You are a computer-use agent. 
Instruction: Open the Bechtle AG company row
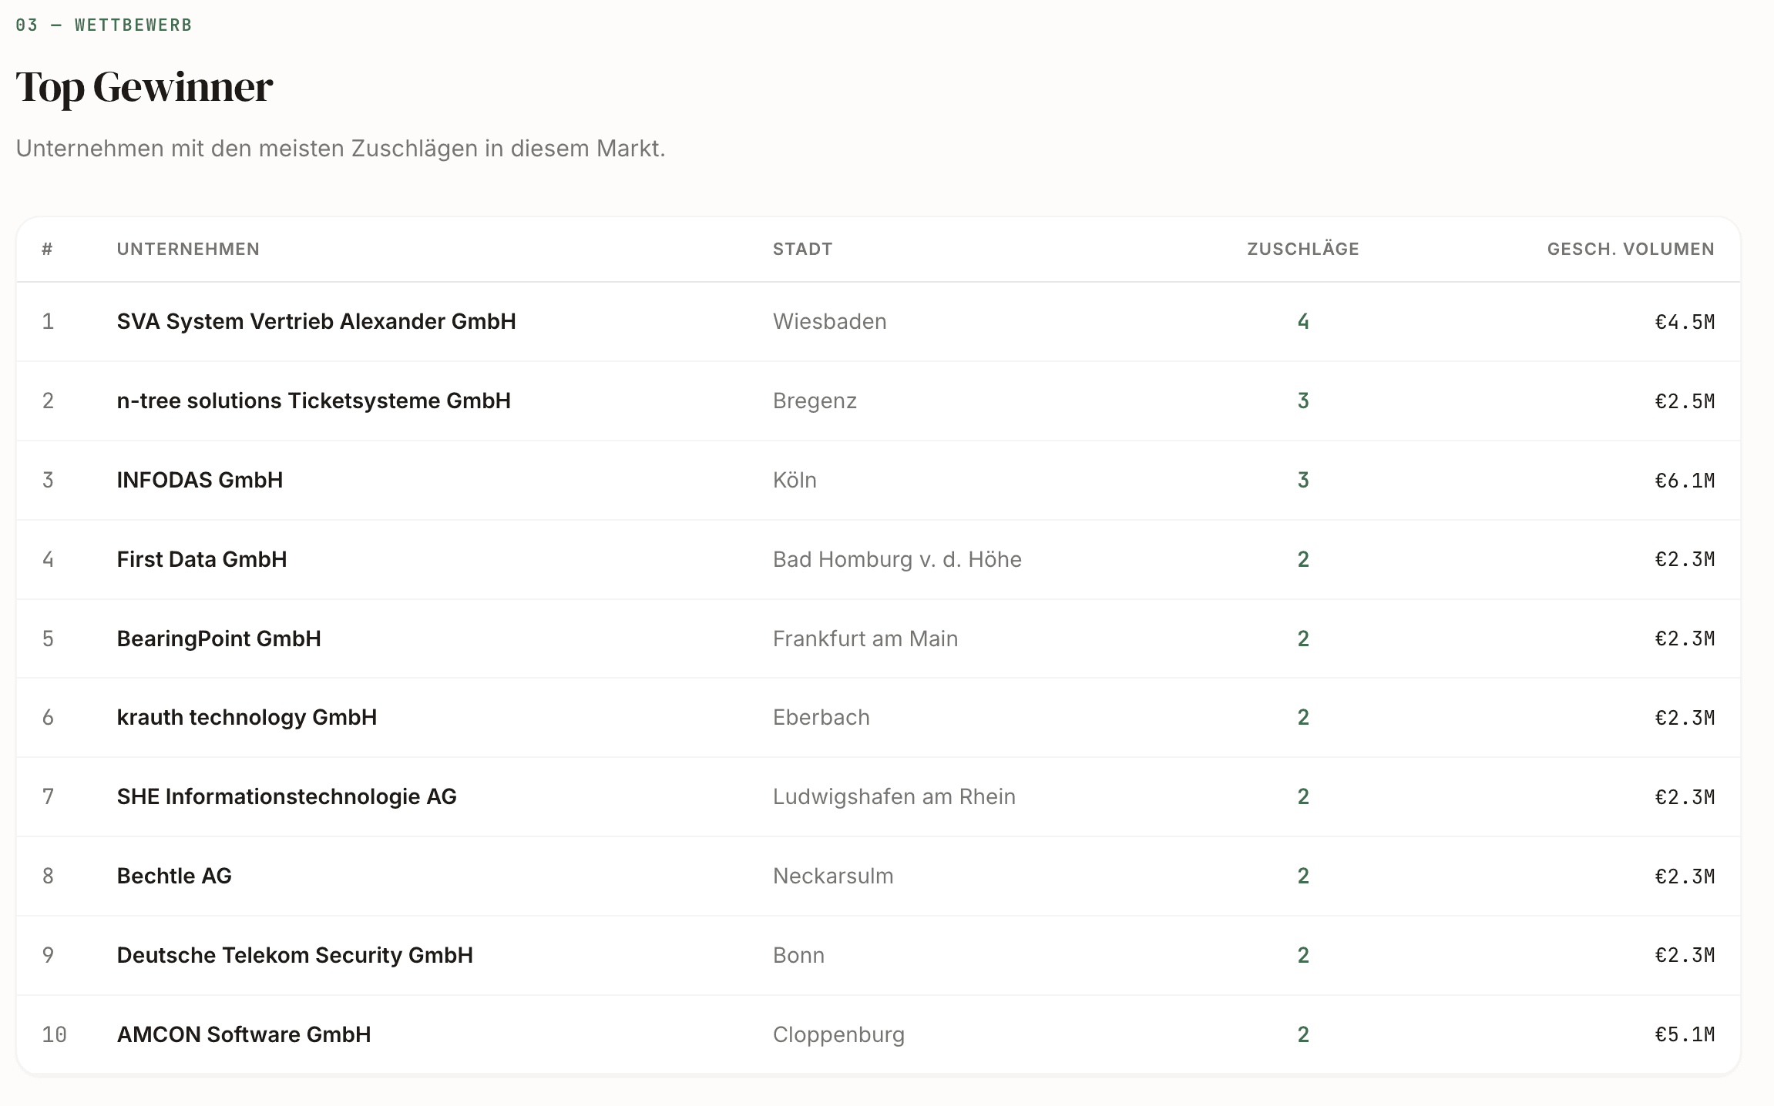point(174,876)
